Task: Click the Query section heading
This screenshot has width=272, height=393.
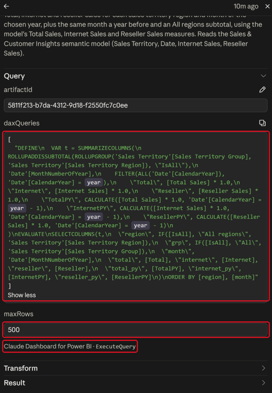Action: click(x=14, y=76)
